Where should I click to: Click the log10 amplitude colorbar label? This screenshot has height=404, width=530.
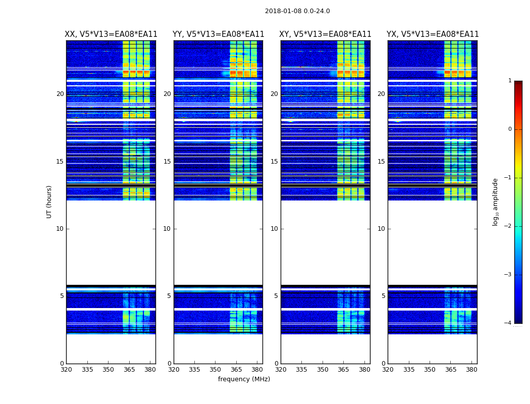(495, 202)
